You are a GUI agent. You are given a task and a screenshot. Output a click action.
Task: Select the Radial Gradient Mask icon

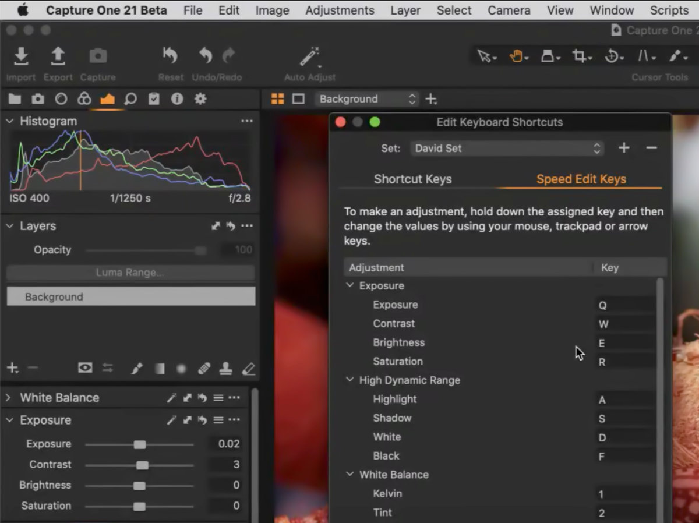[x=182, y=368]
